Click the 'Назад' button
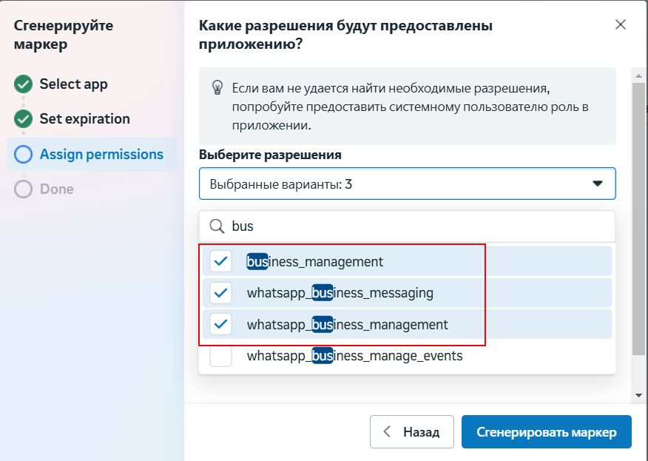The height and width of the screenshot is (461, 648). click(x=411, y=431)
